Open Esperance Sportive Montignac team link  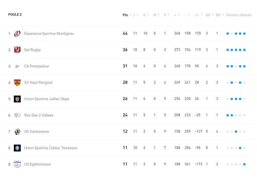click(49, 33)
